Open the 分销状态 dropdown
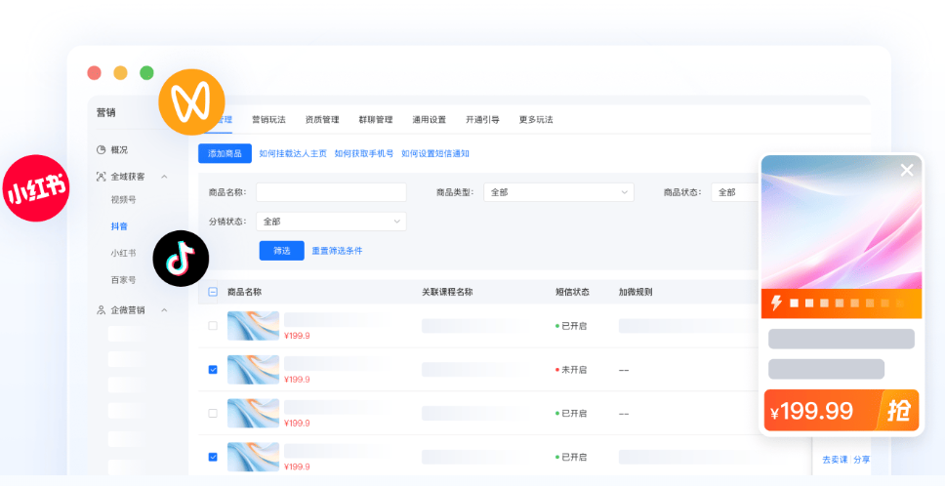This screenshot has width=945, height=486. (331, 222)
